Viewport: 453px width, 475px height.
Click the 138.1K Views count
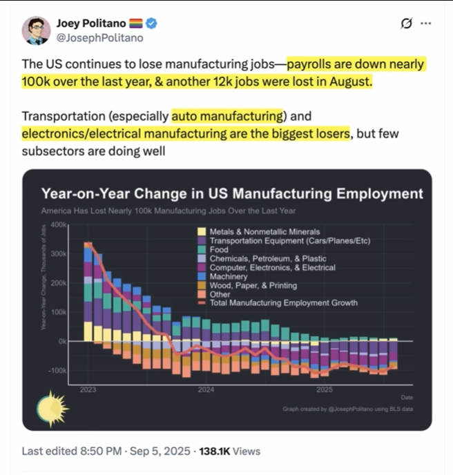coord(230,451)
